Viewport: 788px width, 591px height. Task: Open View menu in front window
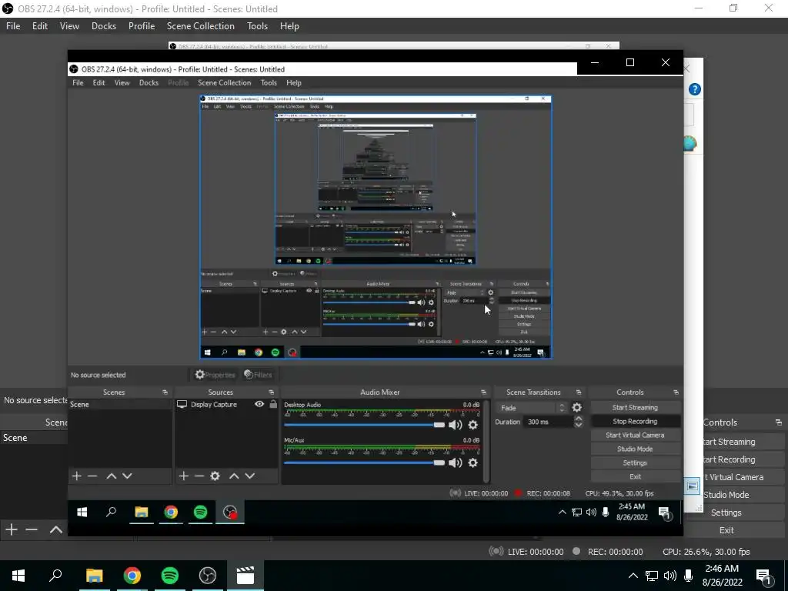pyautogui.click(x=122, y=83)
